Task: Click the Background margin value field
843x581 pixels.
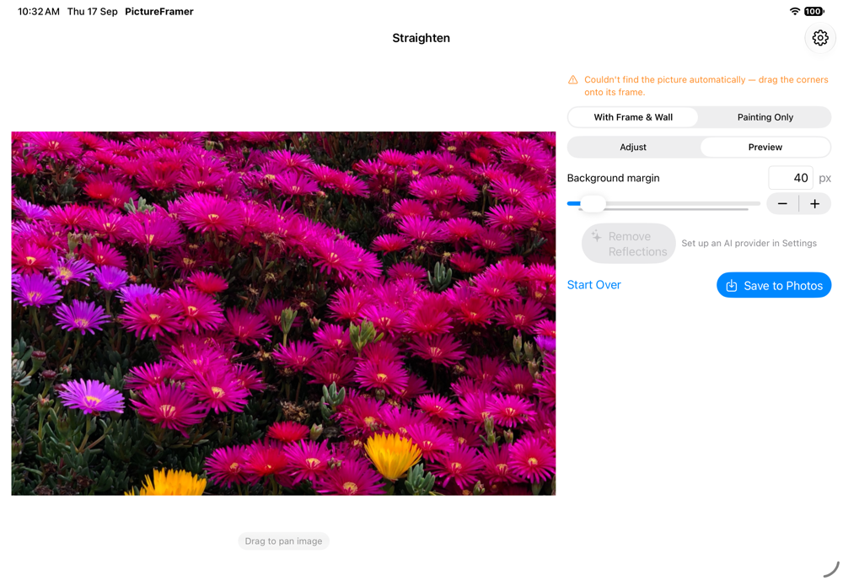Action: [791, 178]
